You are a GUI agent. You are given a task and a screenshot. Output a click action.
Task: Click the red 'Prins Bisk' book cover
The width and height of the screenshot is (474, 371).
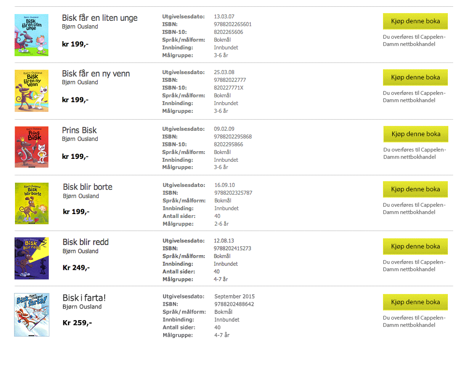tap(31, 147)
